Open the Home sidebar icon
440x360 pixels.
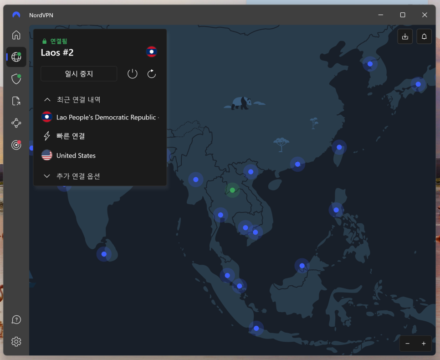pyautogui.click(x=16, y=35)
